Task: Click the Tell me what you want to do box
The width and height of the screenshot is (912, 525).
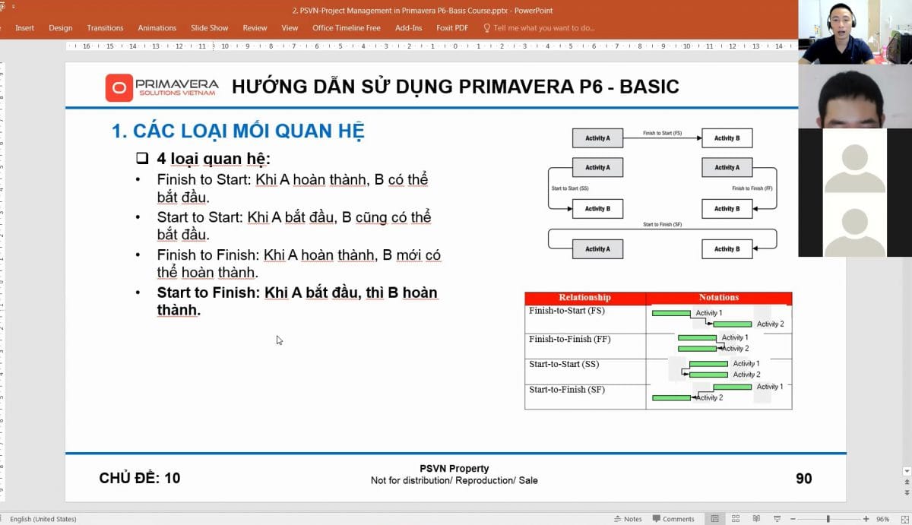Action: 539,28
